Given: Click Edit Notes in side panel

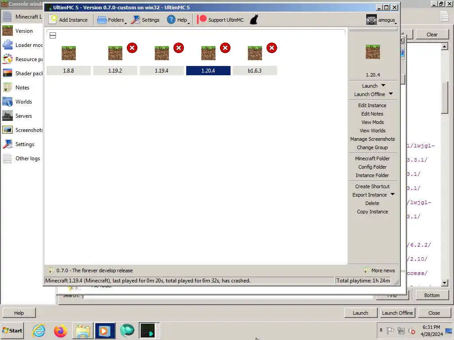Looking at the screenshot, I should point(372,114).
